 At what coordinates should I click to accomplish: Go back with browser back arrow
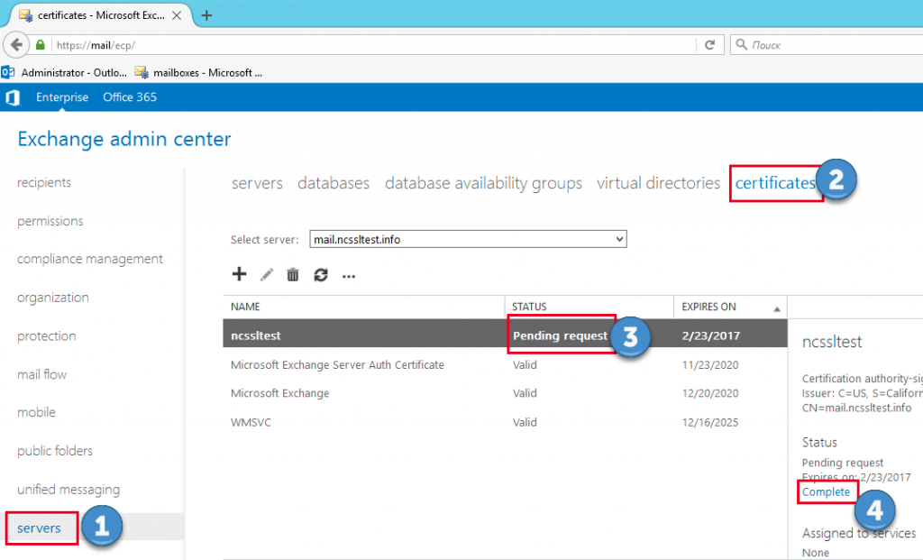pos(16,45)
